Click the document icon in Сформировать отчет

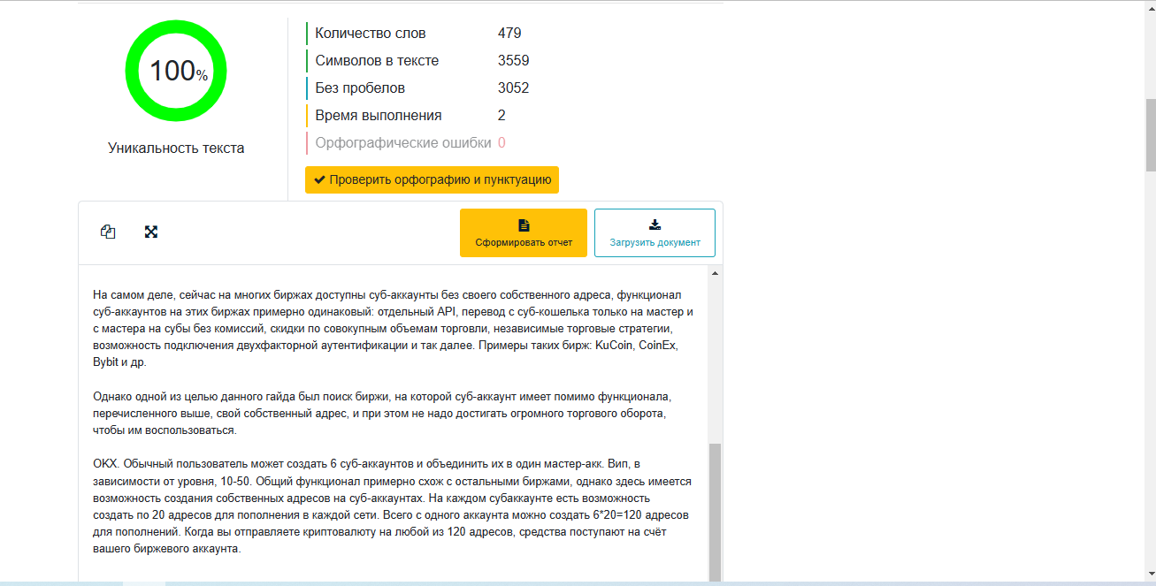click(524, 225)
